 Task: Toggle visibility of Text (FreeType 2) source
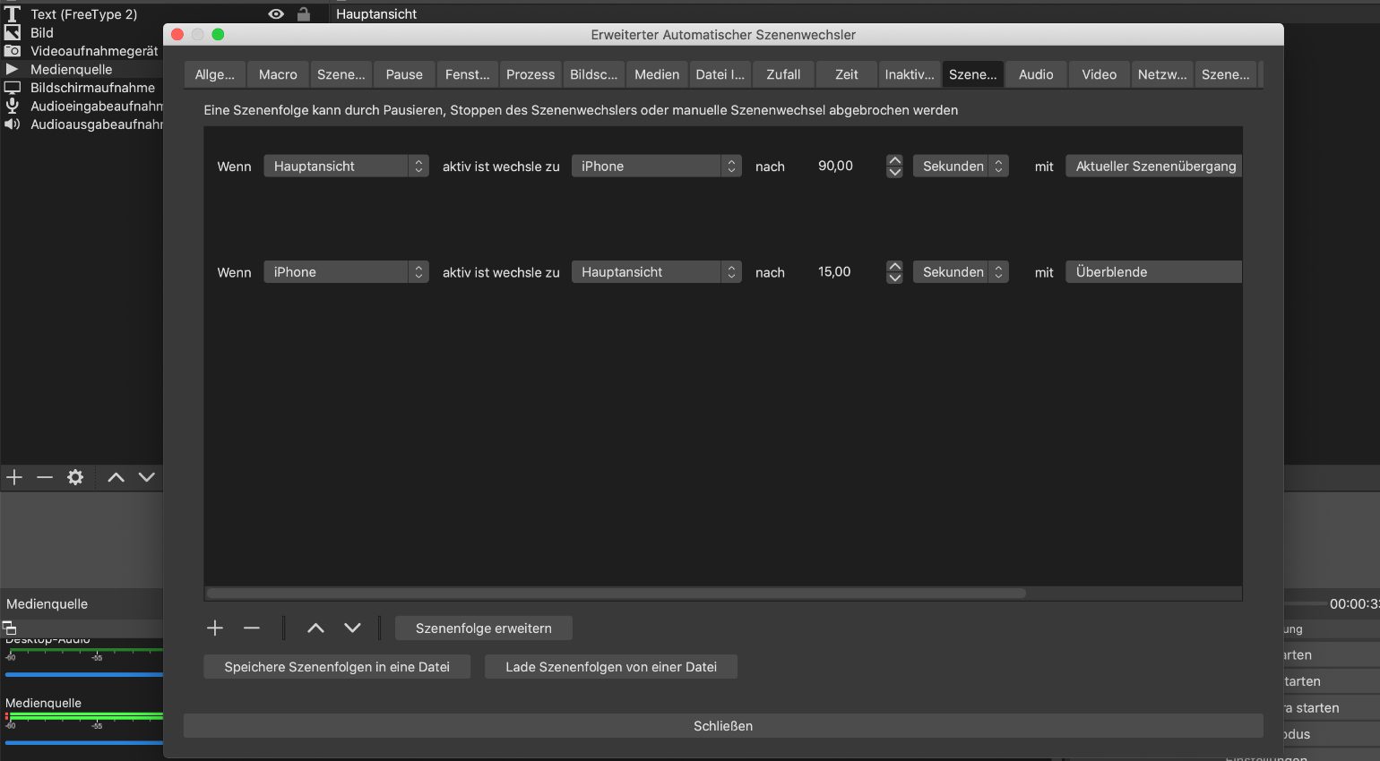pos(276,14)
